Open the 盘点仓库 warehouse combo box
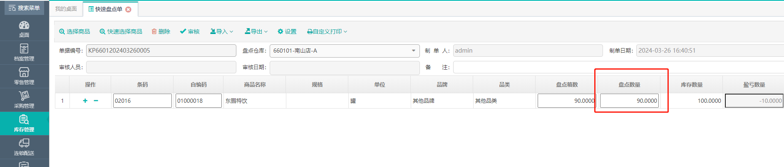This screenshot has width=784, height=167. [x=345, y=51]
